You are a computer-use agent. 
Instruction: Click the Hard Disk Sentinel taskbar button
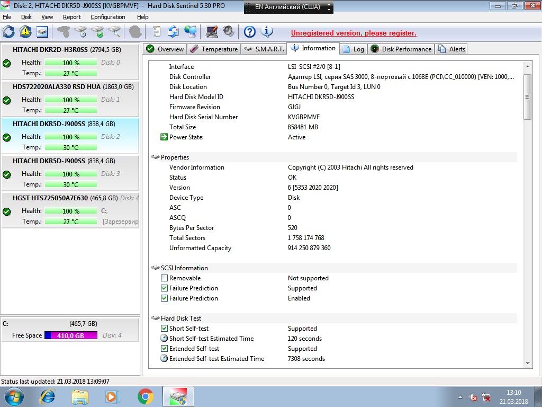coord(178,396)
